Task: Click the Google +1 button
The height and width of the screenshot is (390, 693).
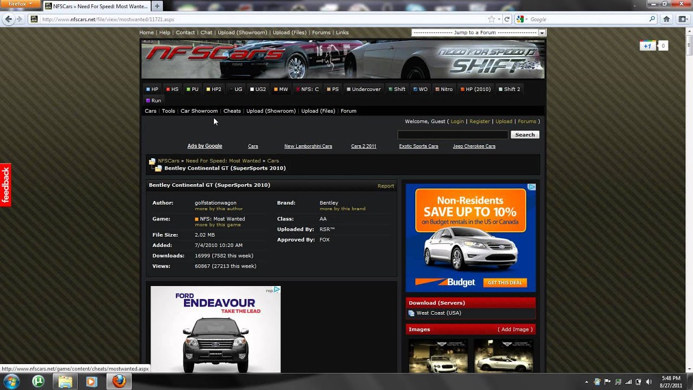Action: tap(647, 46)
